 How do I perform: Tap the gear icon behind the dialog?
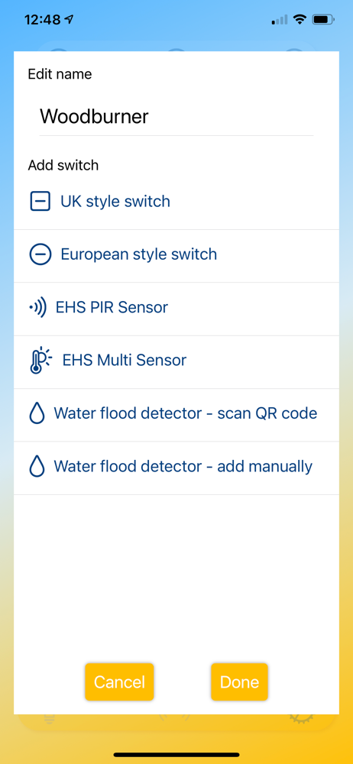tap(300, 717)
